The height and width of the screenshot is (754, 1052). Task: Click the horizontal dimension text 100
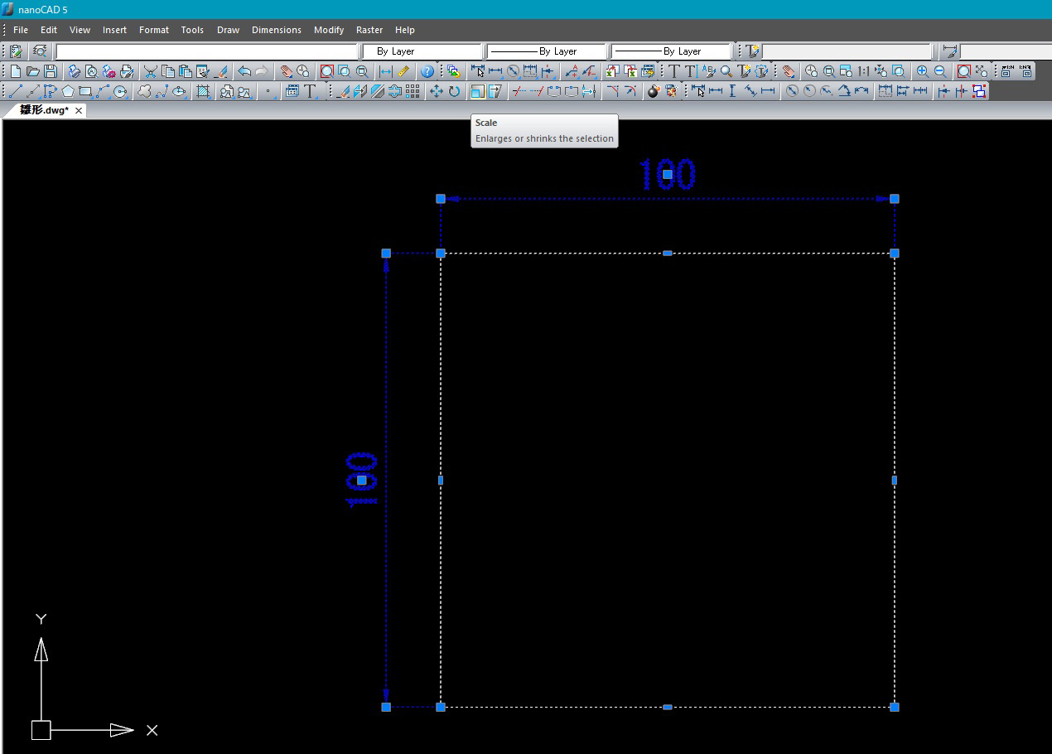pos(667,175)
